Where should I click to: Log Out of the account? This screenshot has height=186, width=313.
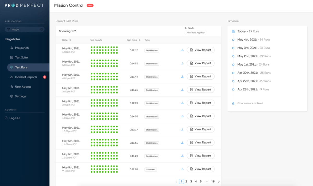point(13,118)
